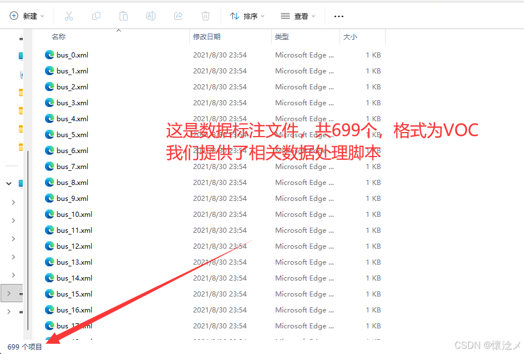
Task: Select the Edge icon of bus_8.xml
Action: coord(50,182)
